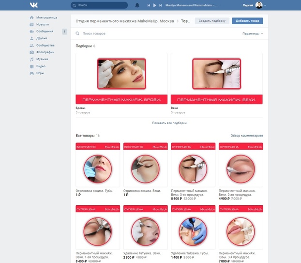Open the Брови collection thumbnail
Screen dimensions: 301x263
[121, 78]
